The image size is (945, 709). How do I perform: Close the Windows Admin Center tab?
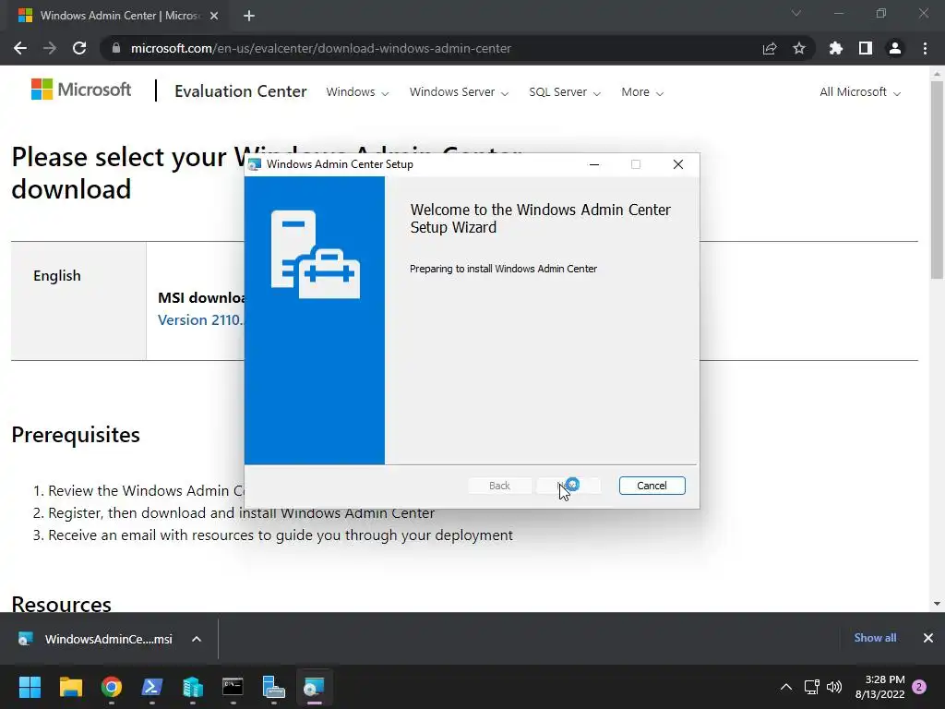point(214,16)
